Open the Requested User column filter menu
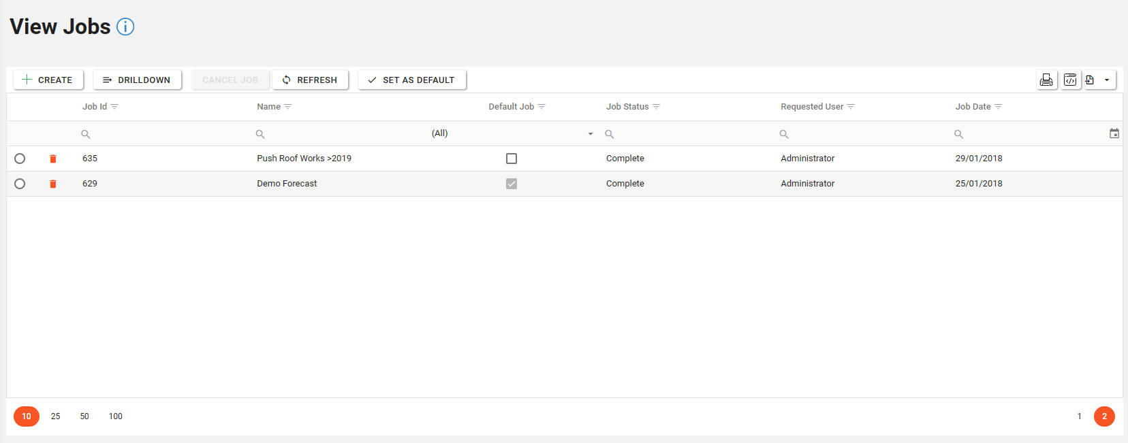Screen dimensions: 1128x443 [x=851, y=107]
